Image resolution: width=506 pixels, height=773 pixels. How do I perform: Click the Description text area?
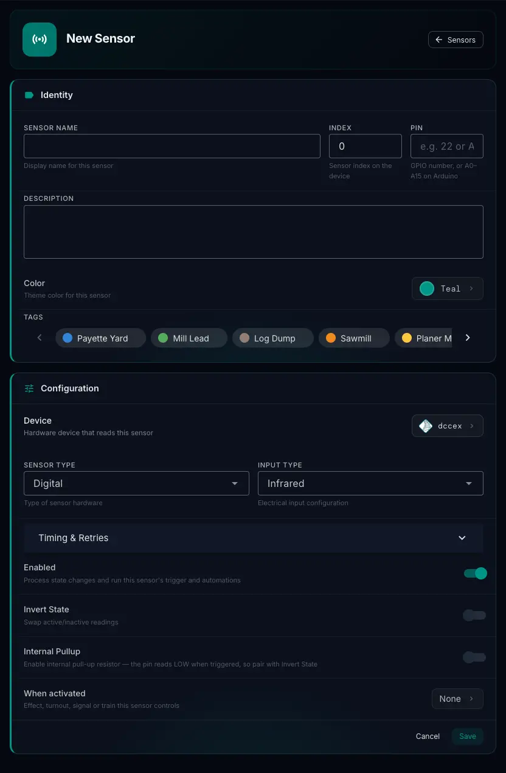[254, 232]
